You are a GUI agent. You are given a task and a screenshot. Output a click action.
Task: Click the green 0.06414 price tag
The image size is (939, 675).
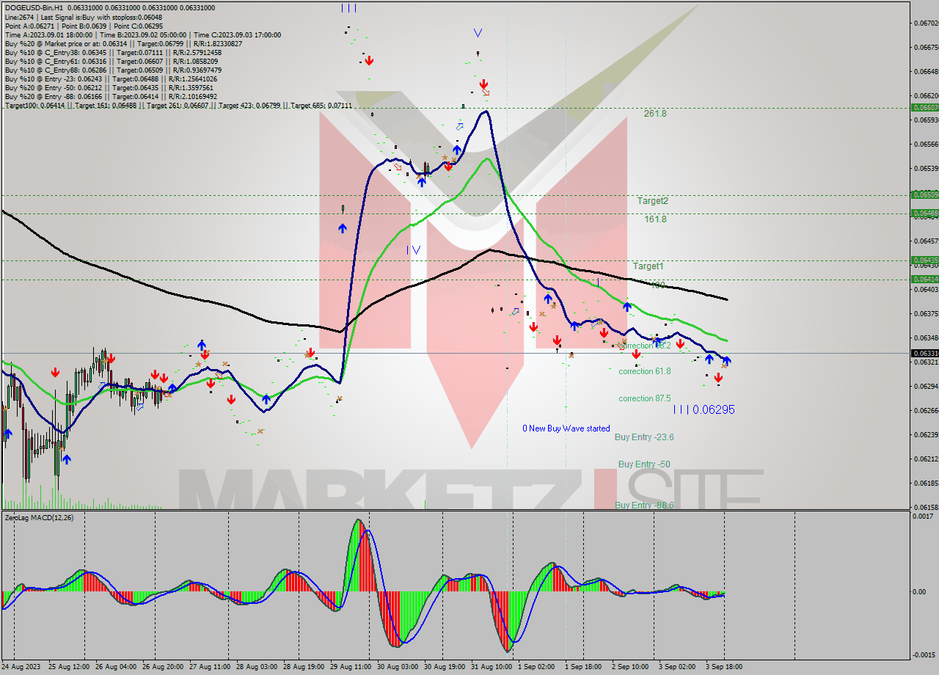tap(924, 279)
